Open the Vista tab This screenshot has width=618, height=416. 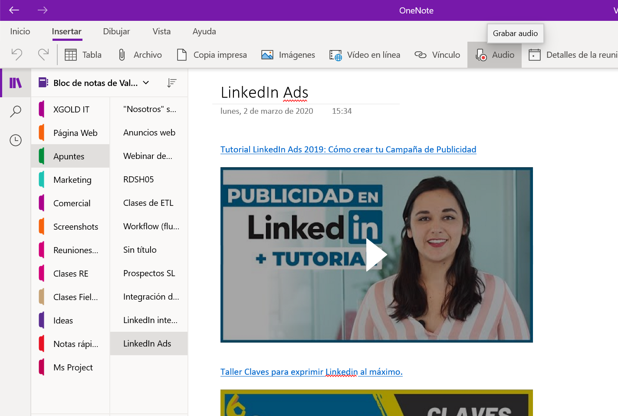pos(161,31)
